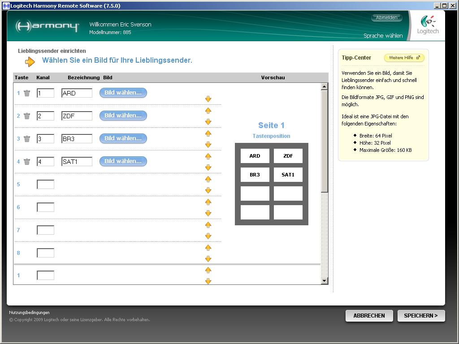
Task: Save with the SPEICHERN button
Action: tap(421, 316)
